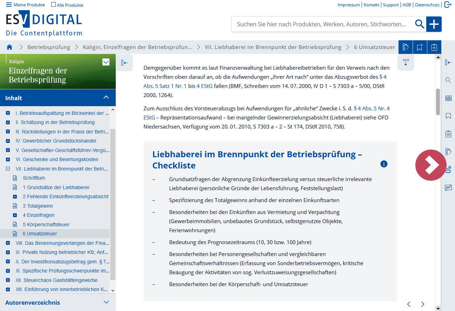The height and width of the screenshot is (311, 455).
Task: Expand chapter X. Der Investitionsabzugsbetrag
Action: click(x=8, y=262)
